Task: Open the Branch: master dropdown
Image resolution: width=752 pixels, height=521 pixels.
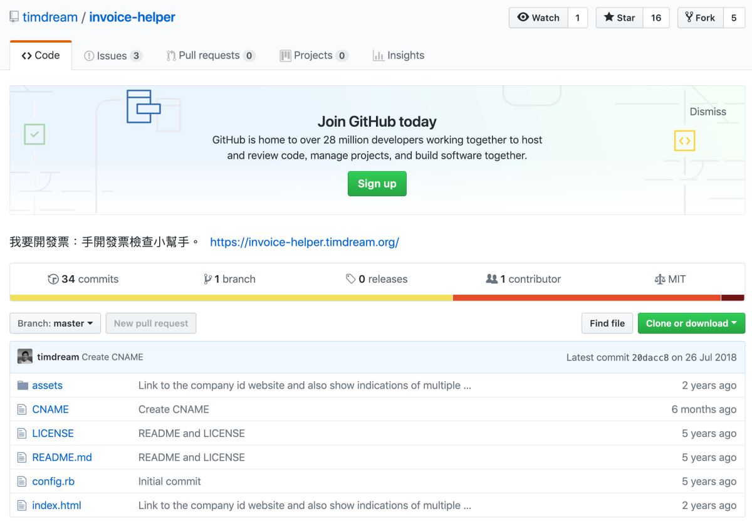Action: pos(55,324)
